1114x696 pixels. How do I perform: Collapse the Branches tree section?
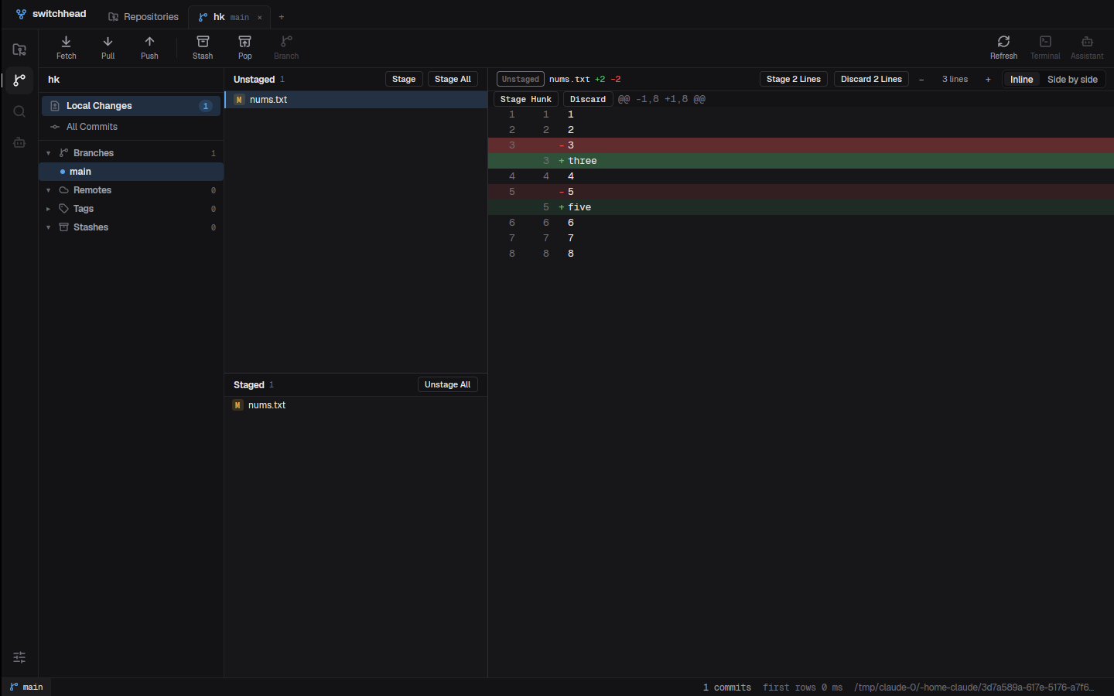pyautogui.click(x=48, y=153)
